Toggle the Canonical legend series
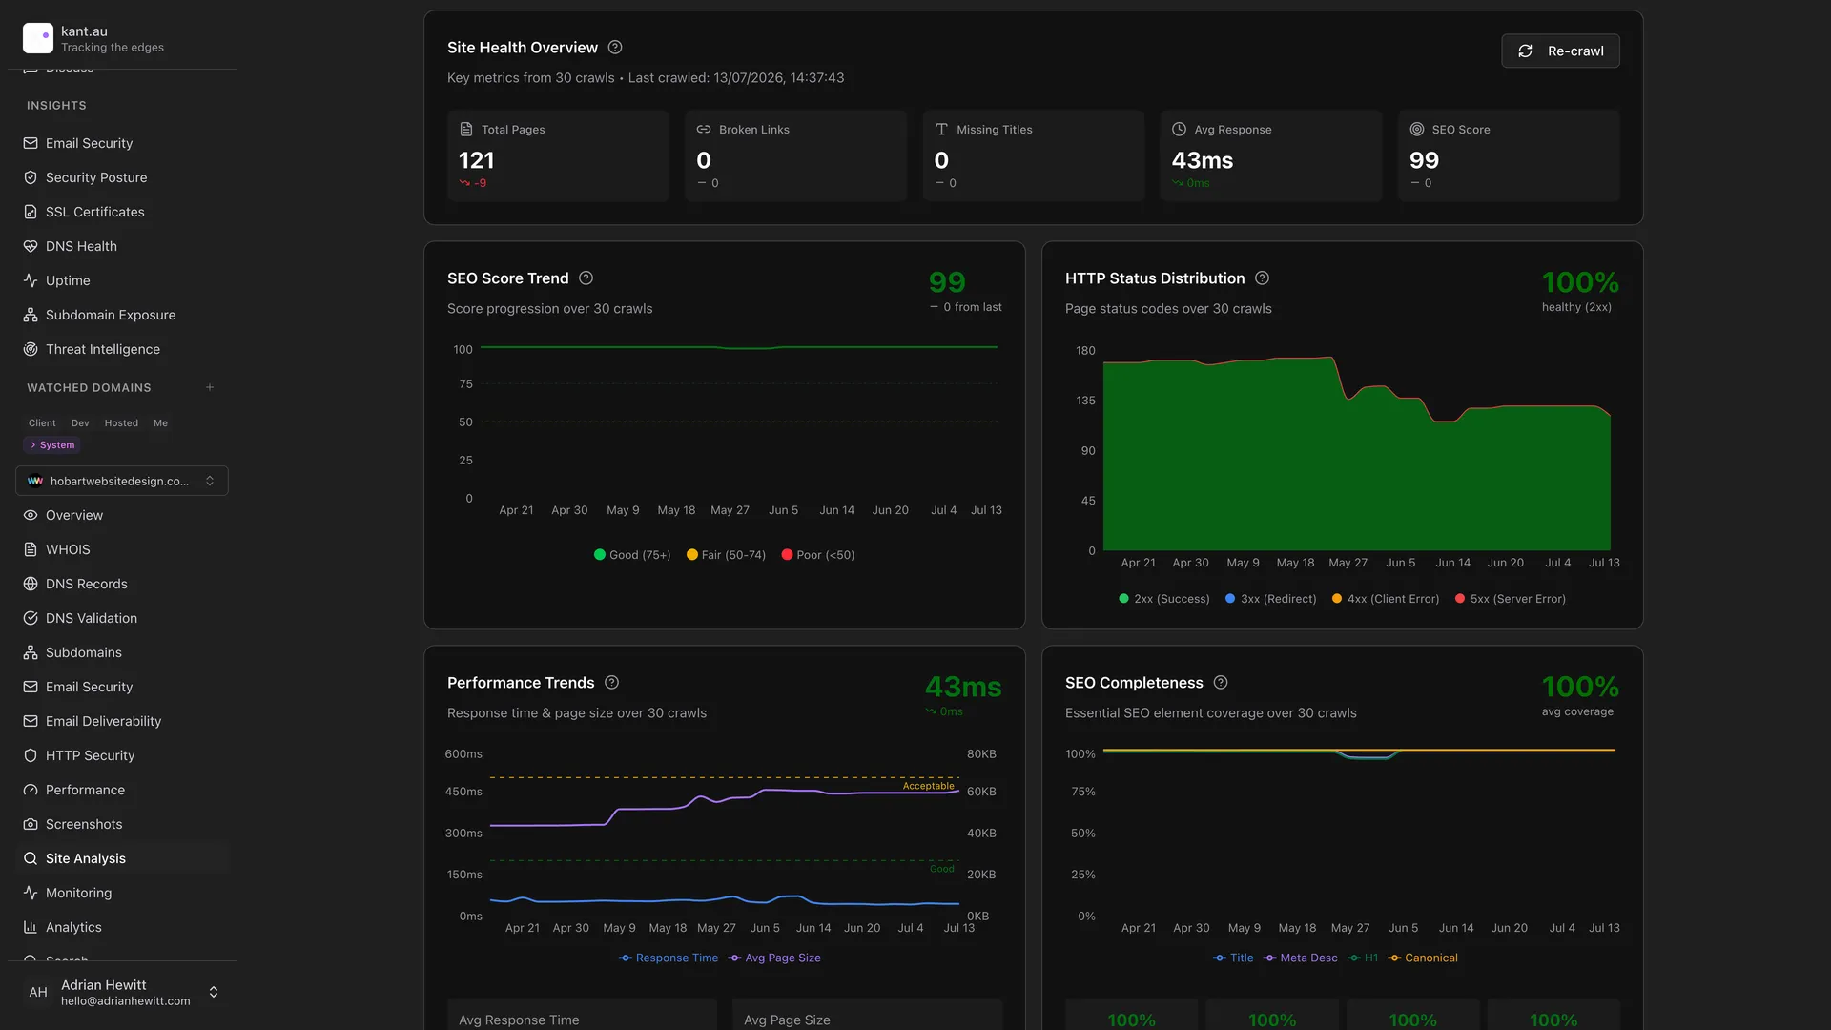Viewport: 1831px width, 1030px height. point(1423,958)
